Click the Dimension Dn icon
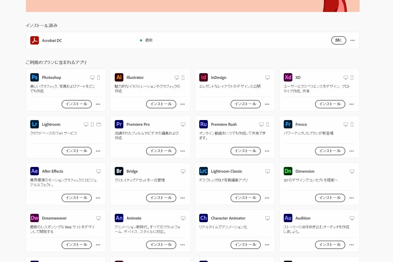Image resolution: width=393 pixels, height=262 pixels. coord(288,171)
